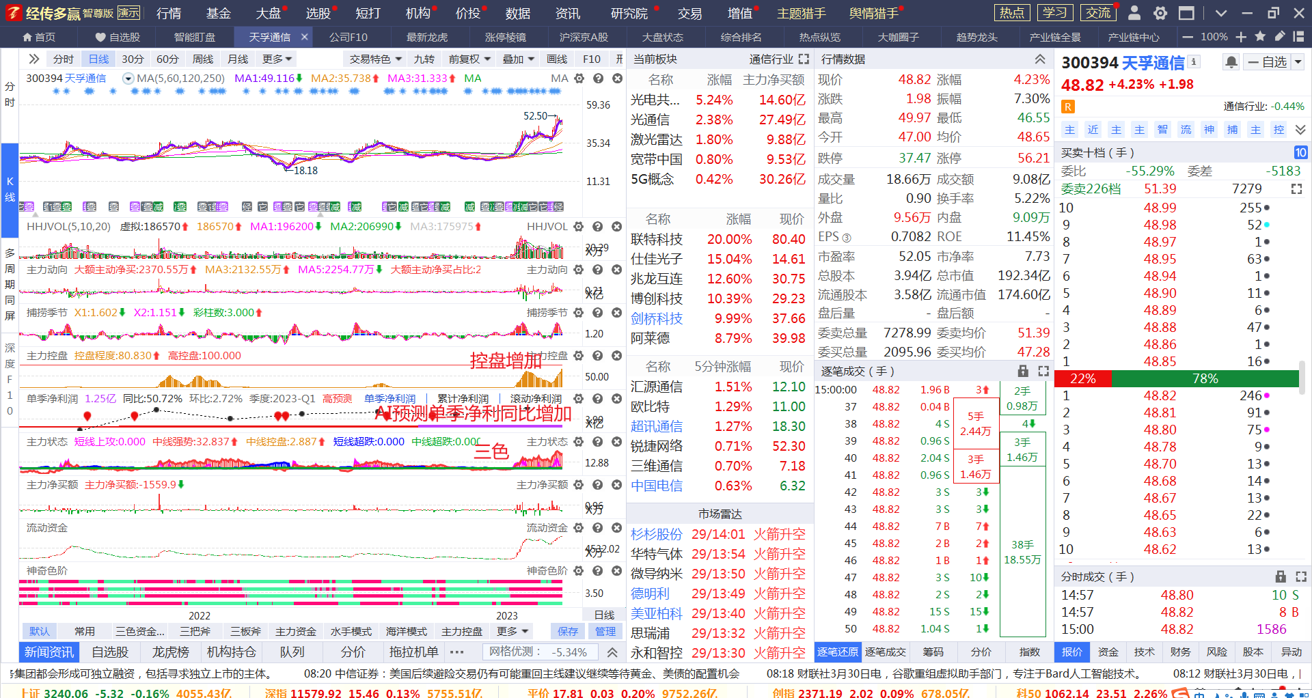
Task: Lock the 逐笔成交 panel
Action: [x=1023, y=371]
